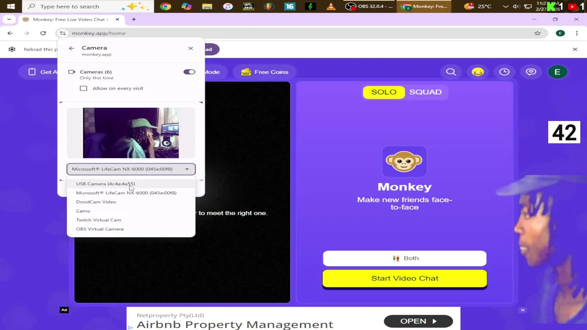Open site permissions icon in address bar
Viewport: 587px width, 330px height.
[x=63, y=33]
